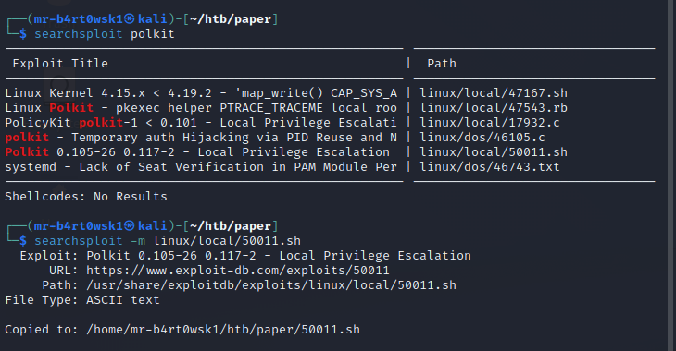
Task: Click the first prompt's ~/htb/paper directory
Action: tap(231, 19)
